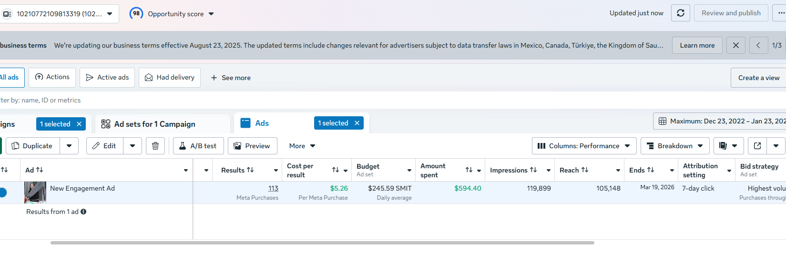The image size is (786, 254).
Task: Dismiss the business terms banner
Action: click(735, 45)
